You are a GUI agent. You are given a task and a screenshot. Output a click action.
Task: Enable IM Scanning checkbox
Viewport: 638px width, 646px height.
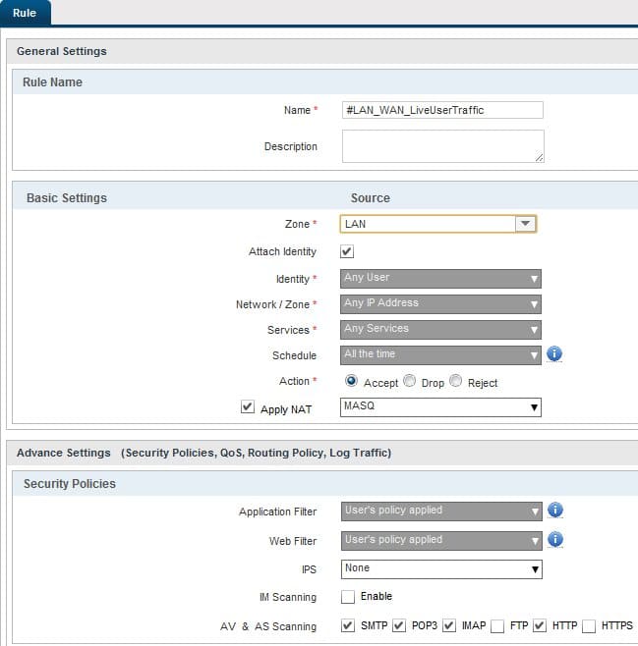(x=348, y=597)
